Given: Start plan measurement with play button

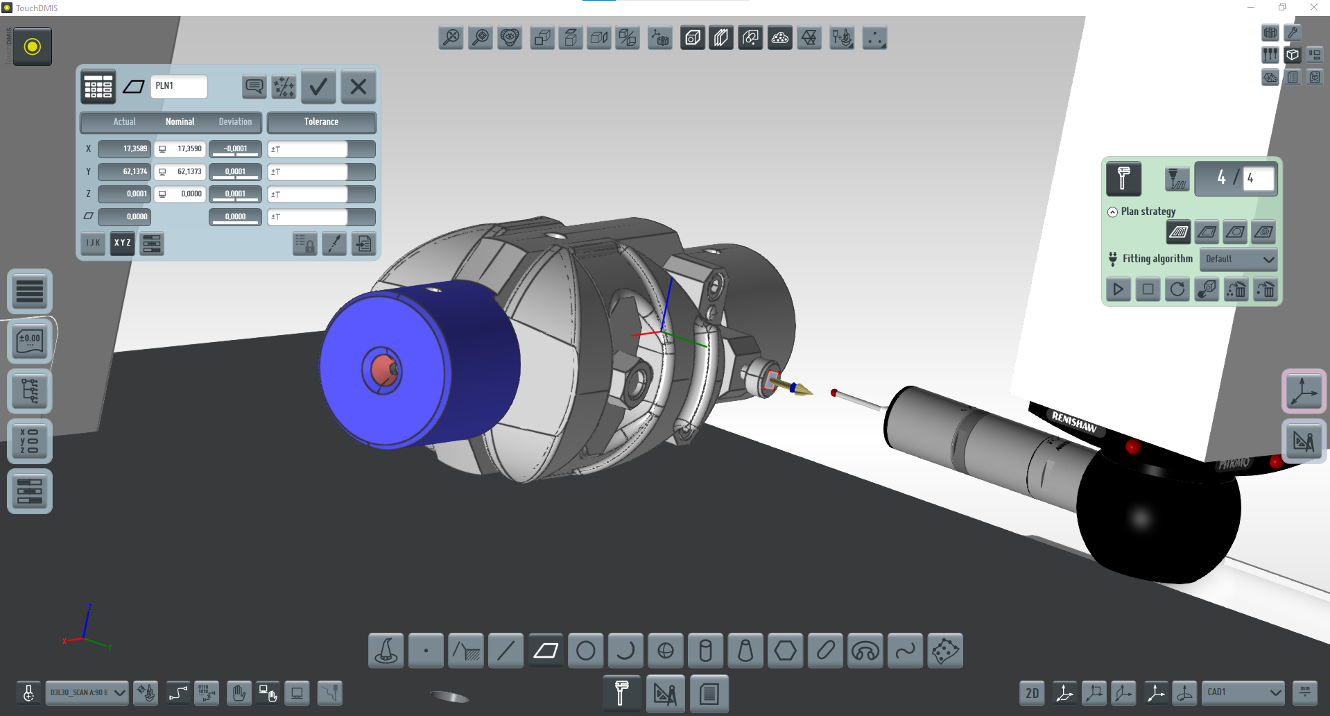Looking at the screenshot, I should tap(1118, 289).
